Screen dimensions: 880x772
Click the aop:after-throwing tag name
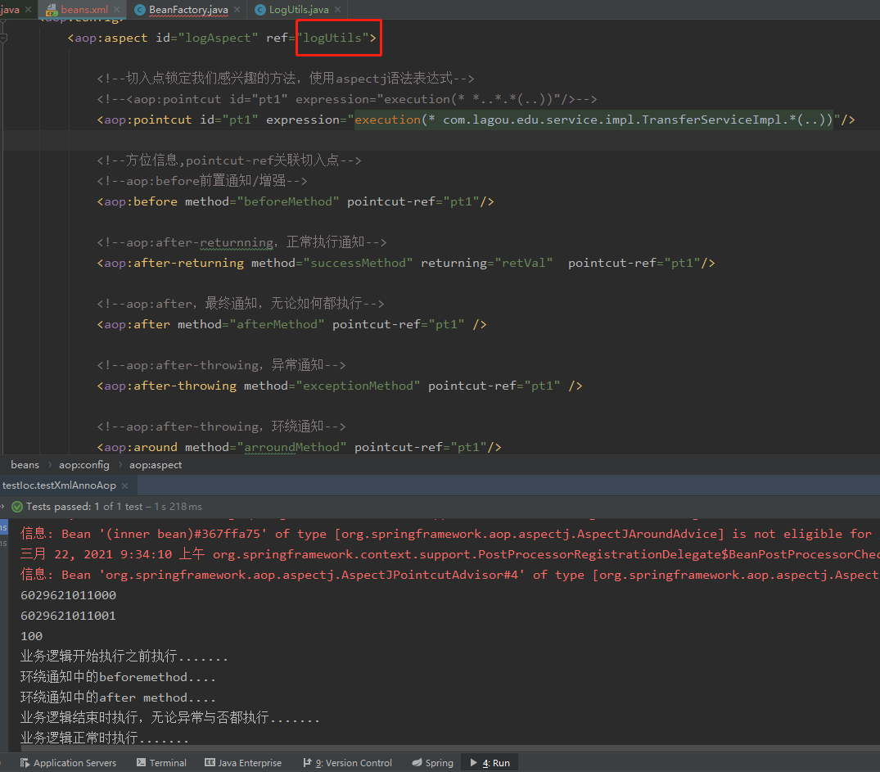pyautogui.click(x=170, y=386)
